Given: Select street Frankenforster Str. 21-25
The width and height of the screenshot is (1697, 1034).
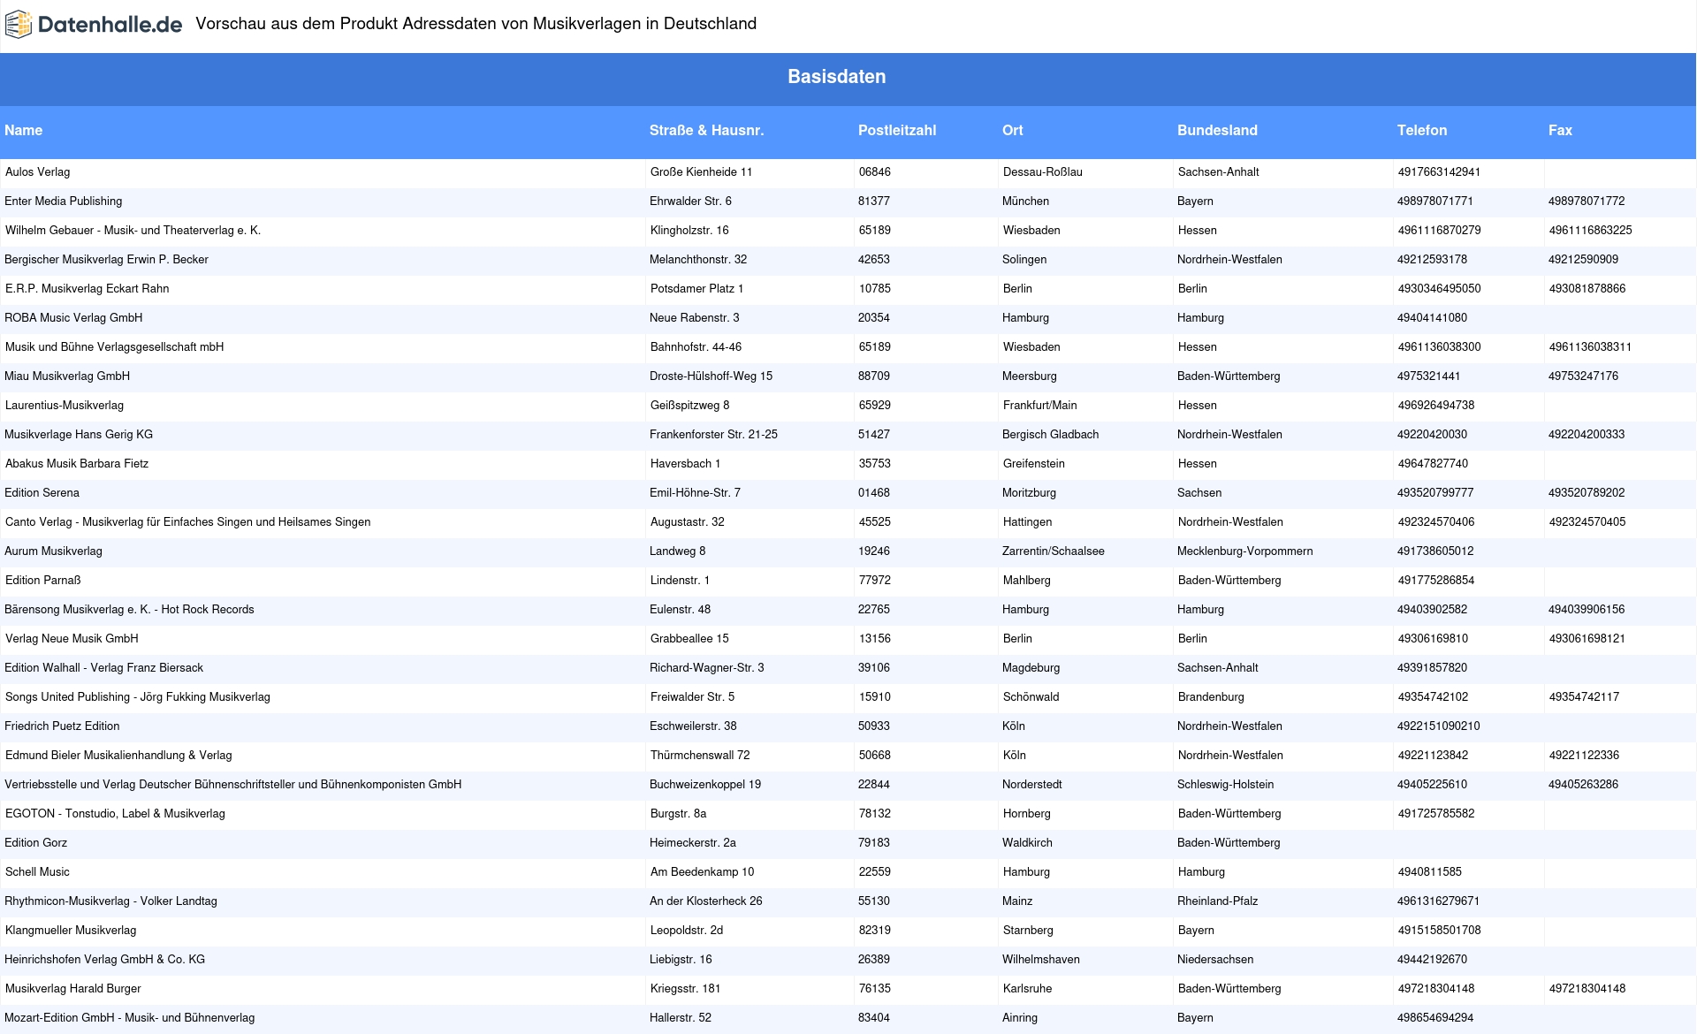Looking at the screenshot, I should (x=713, y=435).
